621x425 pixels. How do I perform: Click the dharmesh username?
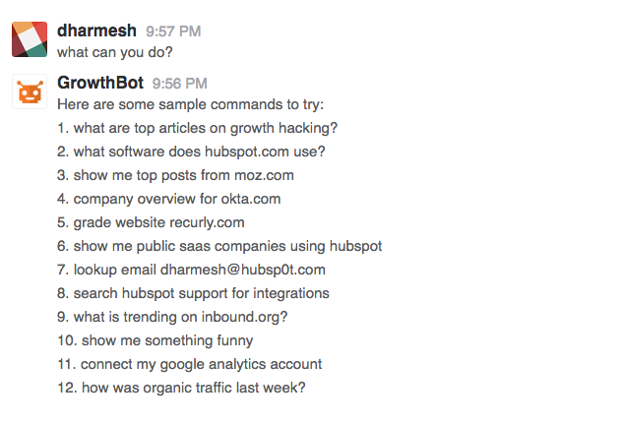click(96, 30)
